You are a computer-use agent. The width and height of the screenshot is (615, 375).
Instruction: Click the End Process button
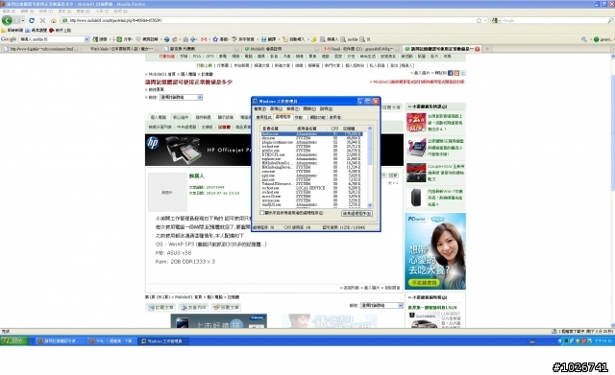pyautogui.click(x=357, y=213)
